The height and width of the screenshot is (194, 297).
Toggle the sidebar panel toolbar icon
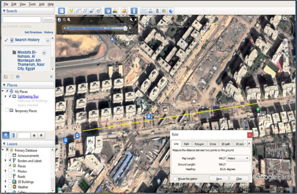61,10
